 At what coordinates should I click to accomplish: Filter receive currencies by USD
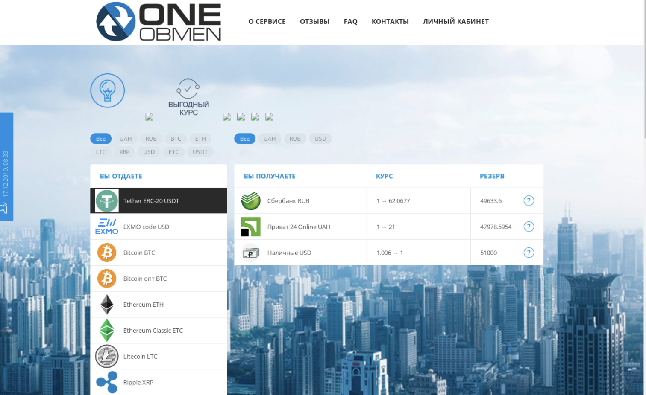tap(320, 139)
